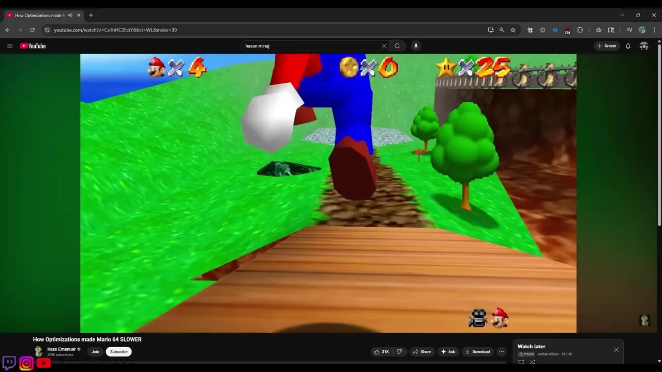This screenshot has height=372, width=662.
Task: Close the Watch later playlist panel
Action: [x=616, y=350]
